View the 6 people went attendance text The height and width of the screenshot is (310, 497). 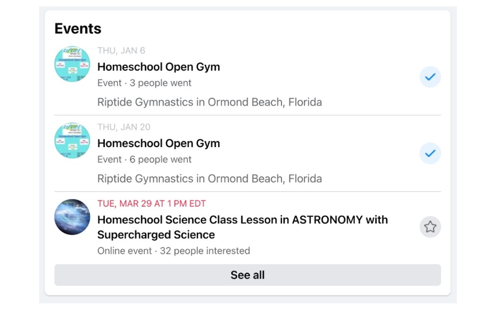[161, 160]
